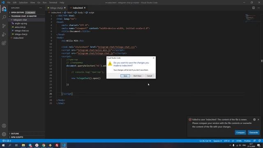The width and height of the screenshot is (263, 148).
Task: Open the Manage gear in activity bar
Action: [4, 134]
